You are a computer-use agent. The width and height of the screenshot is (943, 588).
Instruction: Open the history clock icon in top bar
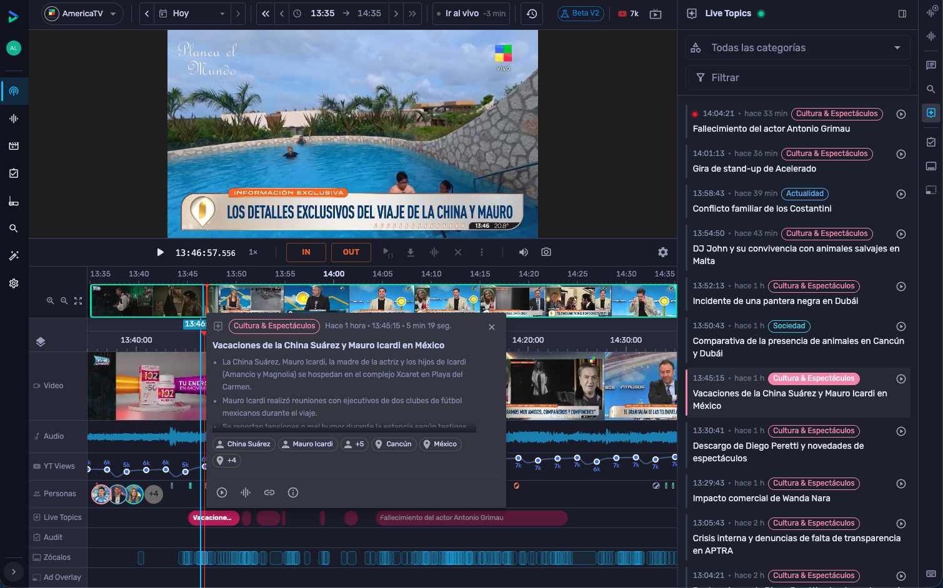click(x=532, y=13)
